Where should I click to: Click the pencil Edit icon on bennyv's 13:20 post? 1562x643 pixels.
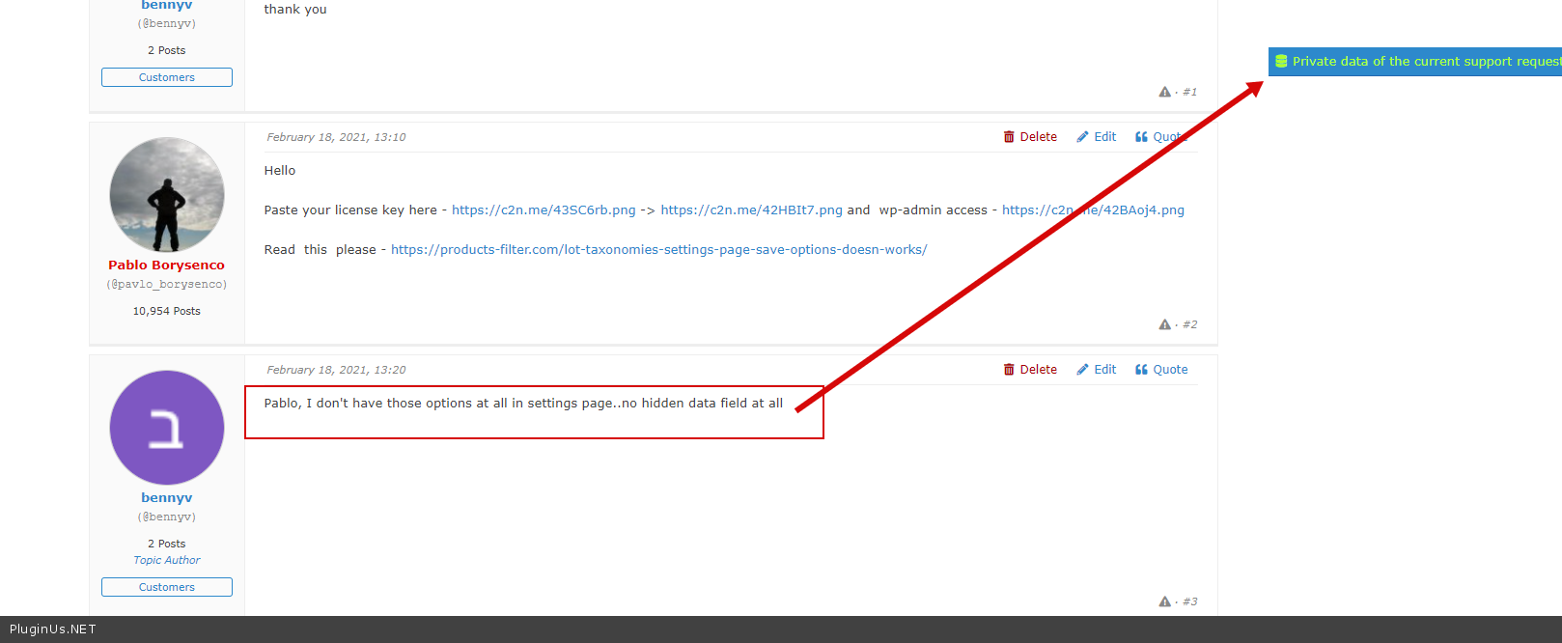[x=1083, y=370]
